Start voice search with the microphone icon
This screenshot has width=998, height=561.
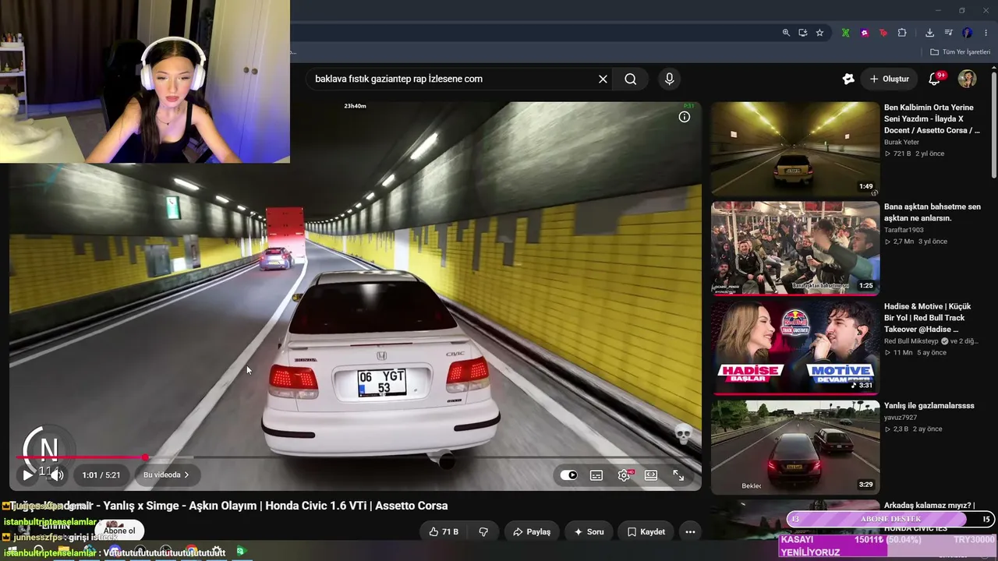[x=669, y=79]
